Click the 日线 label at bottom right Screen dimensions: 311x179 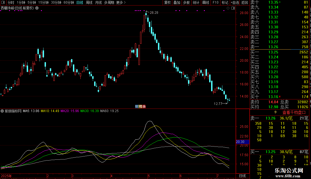coord(242,176)
